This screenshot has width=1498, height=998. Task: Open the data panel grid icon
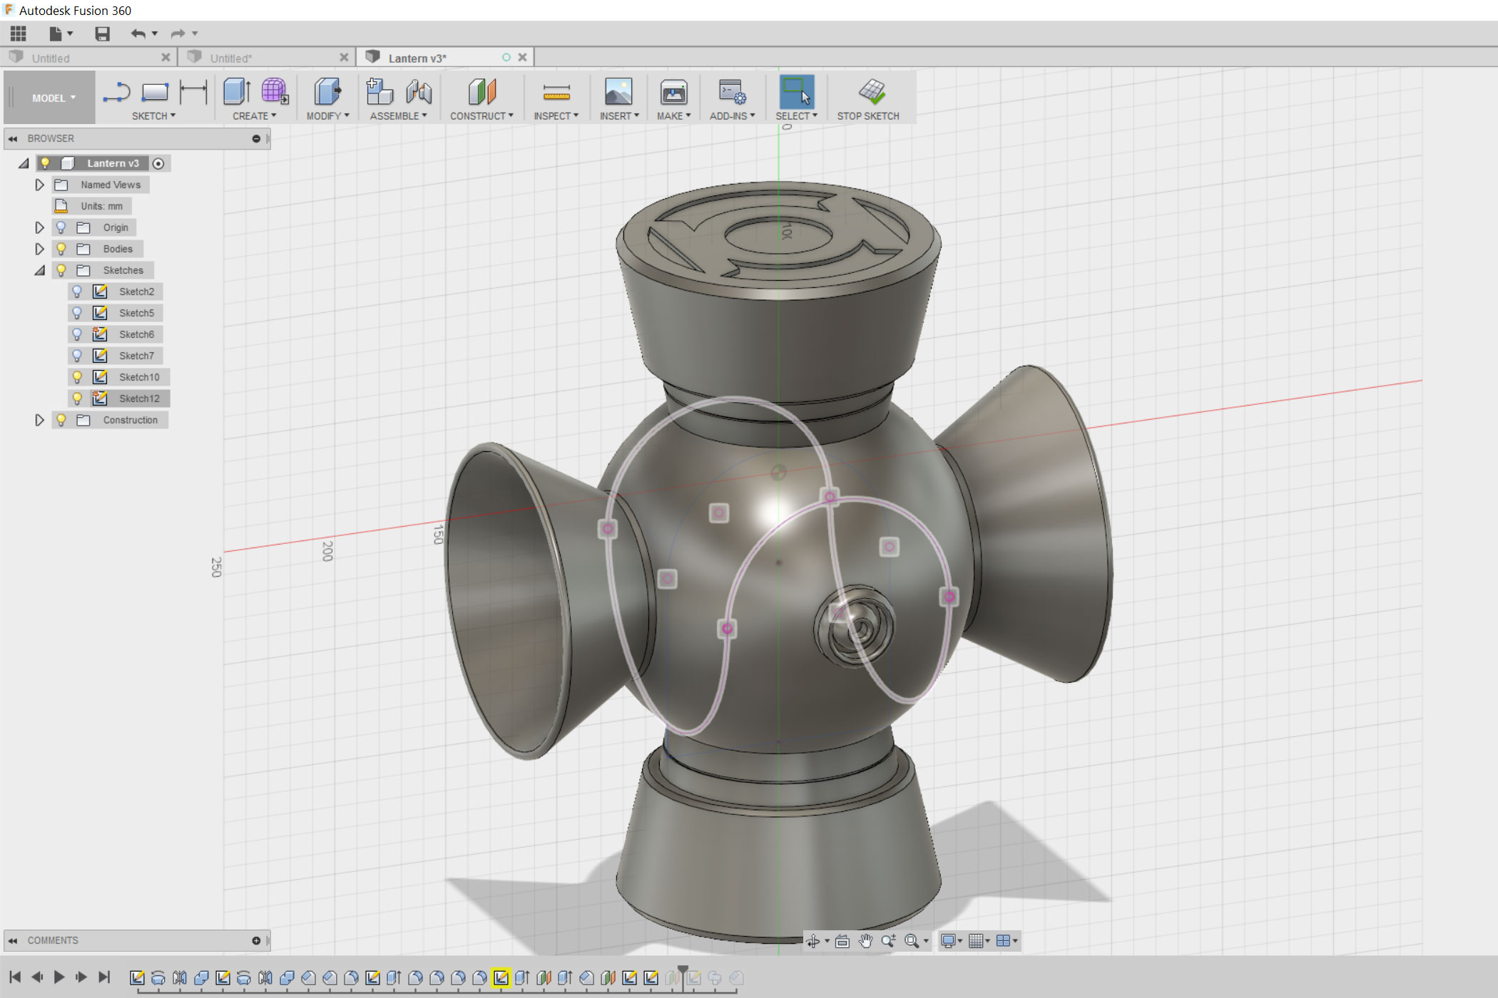click(19, 34)
